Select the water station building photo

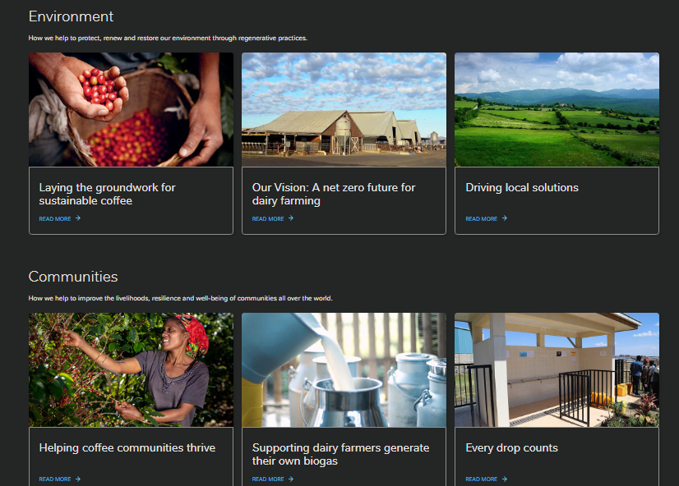[557, 369]
